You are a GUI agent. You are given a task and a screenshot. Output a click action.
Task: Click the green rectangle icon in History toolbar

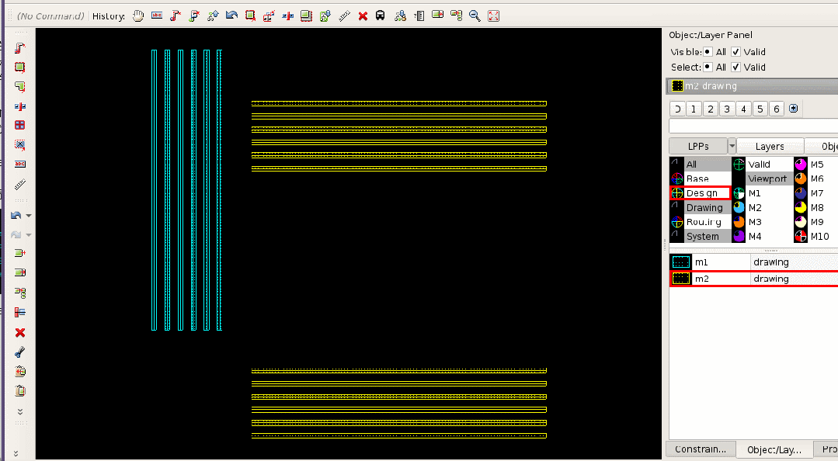point(306,16)
